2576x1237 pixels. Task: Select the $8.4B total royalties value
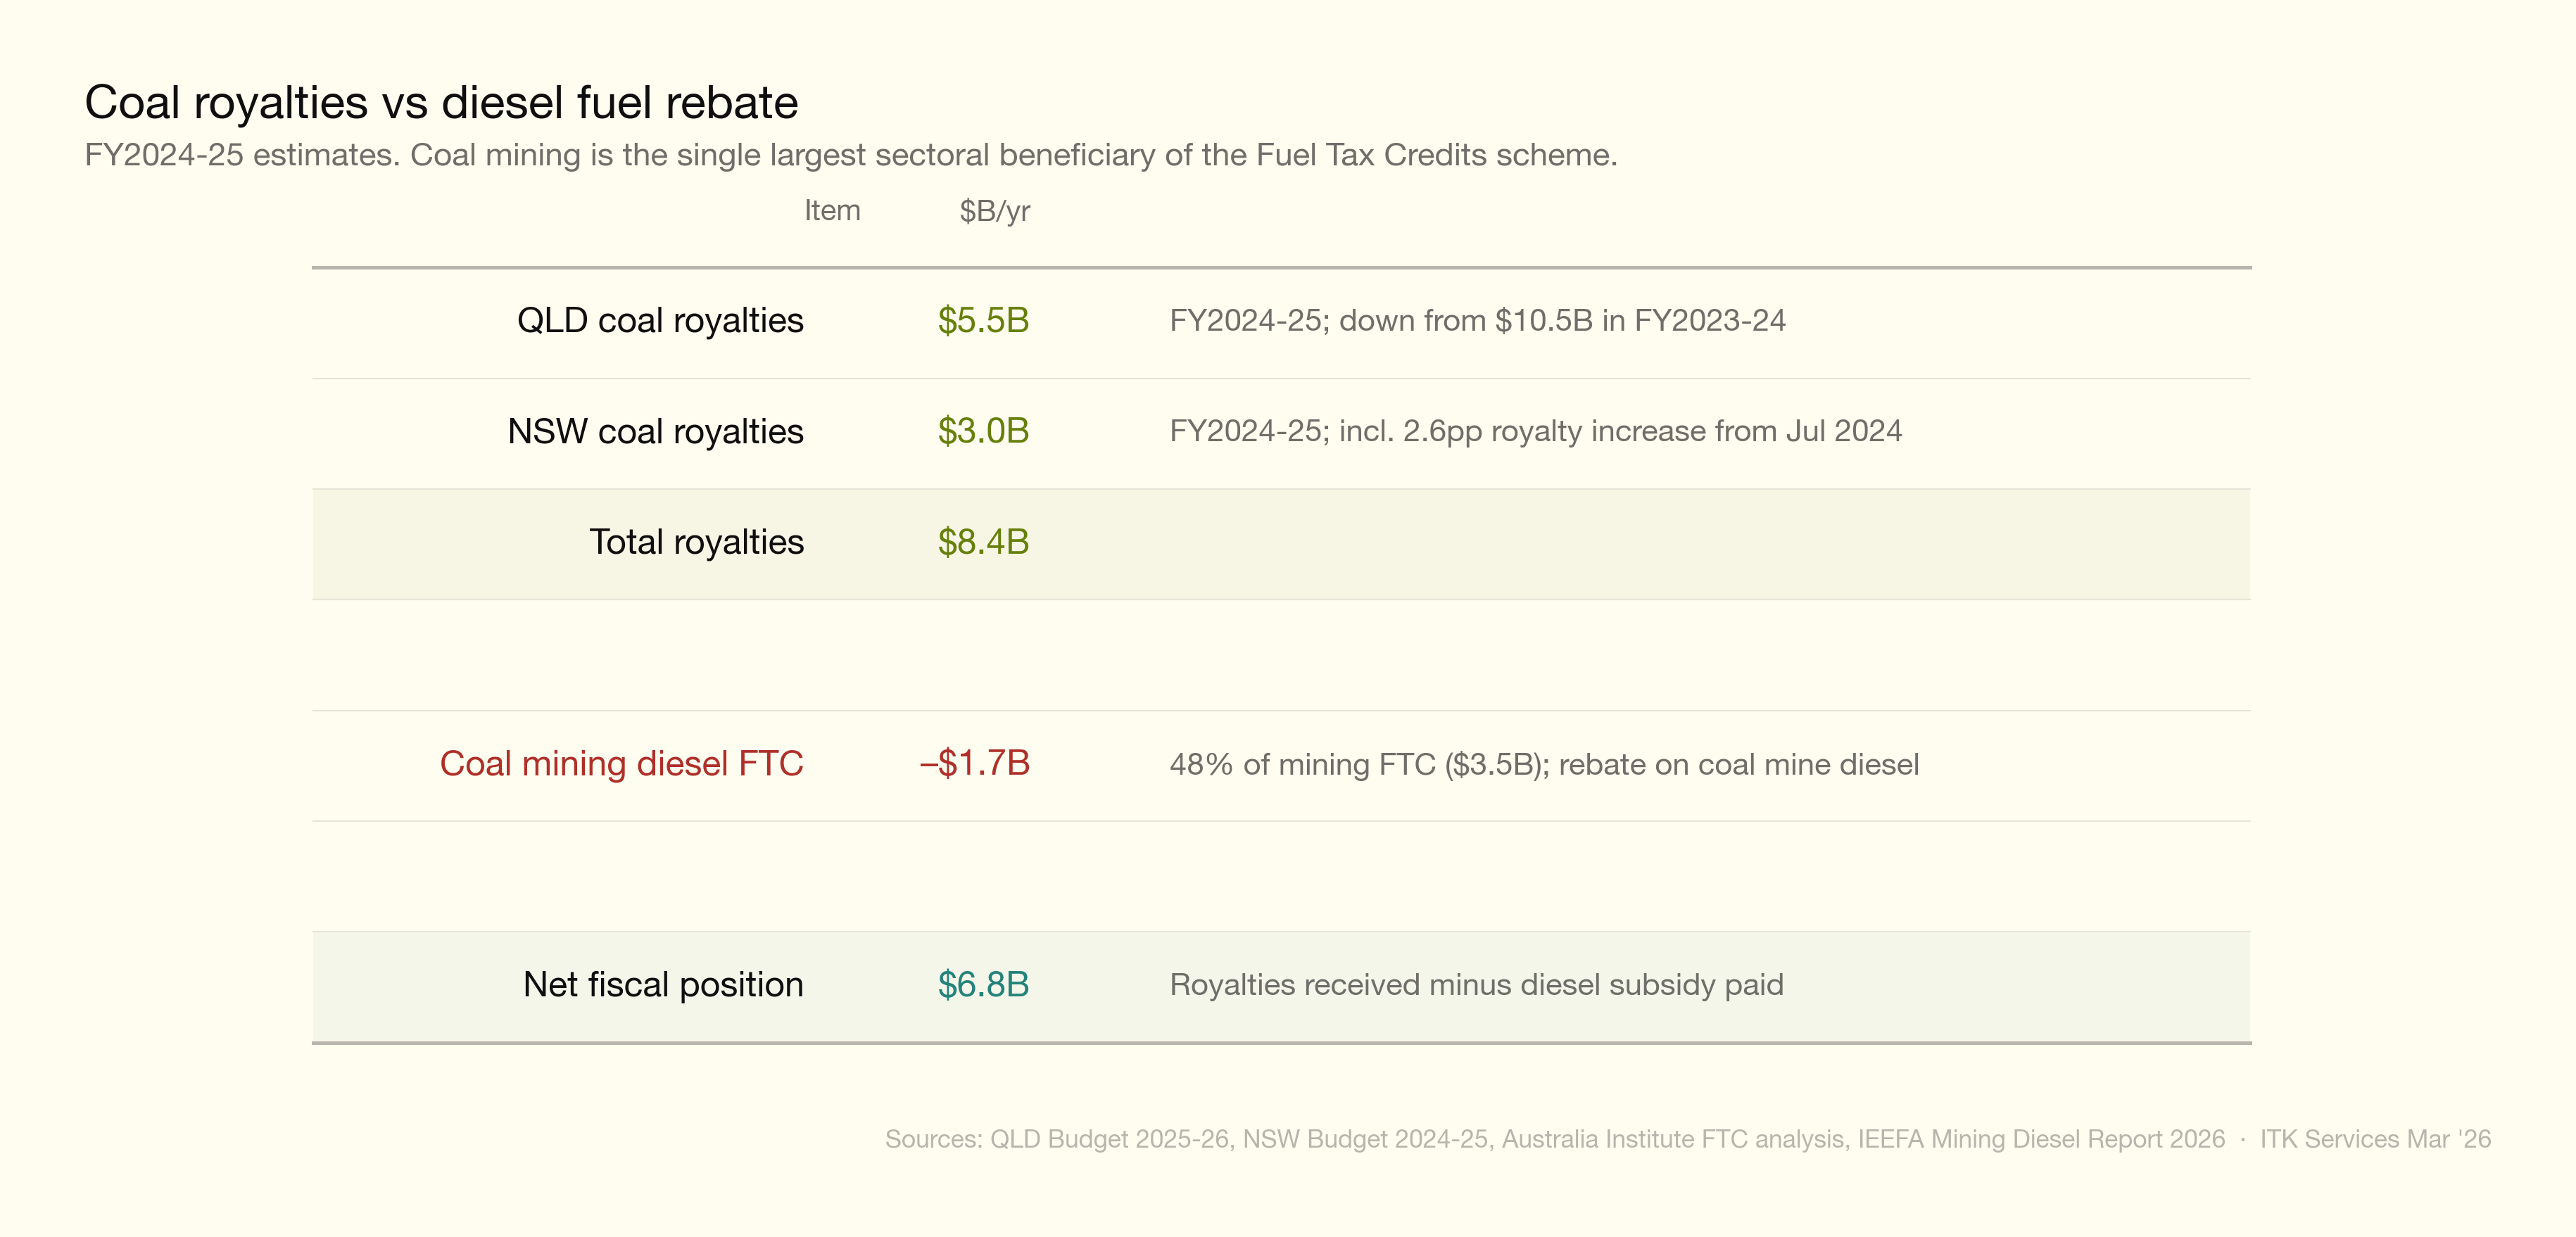point(983,542)
